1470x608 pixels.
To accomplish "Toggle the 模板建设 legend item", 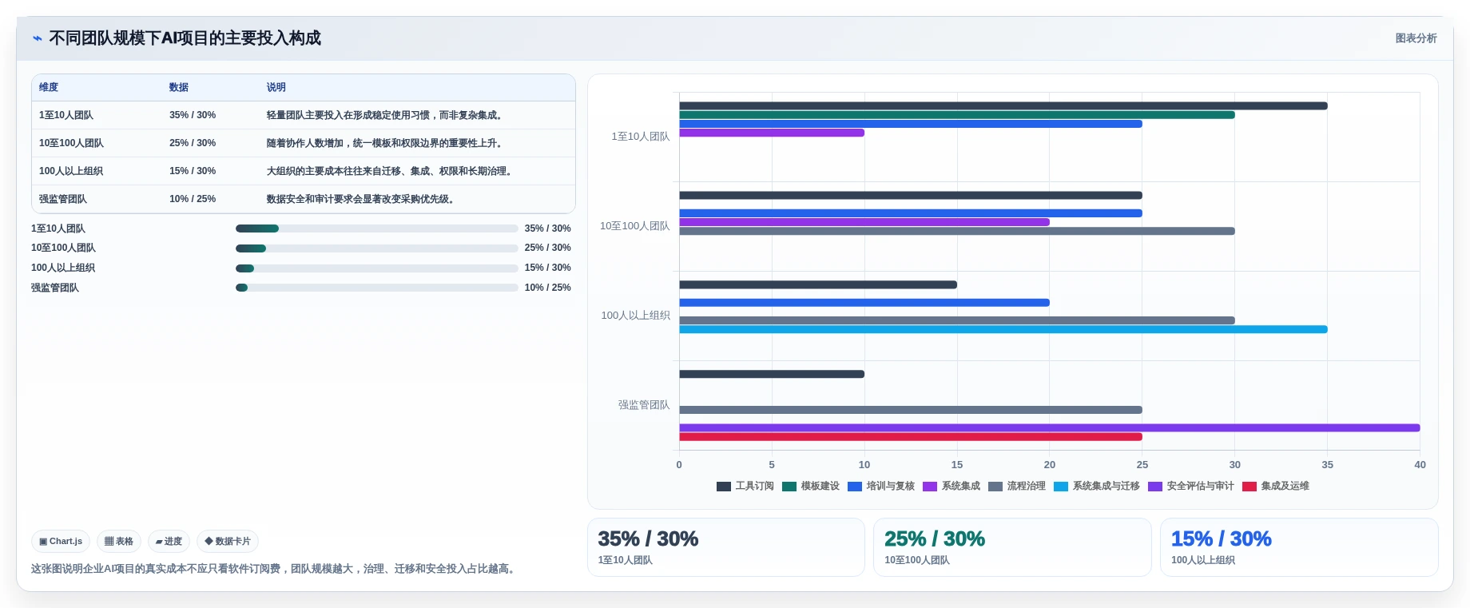I will click(x=811, y=486).
